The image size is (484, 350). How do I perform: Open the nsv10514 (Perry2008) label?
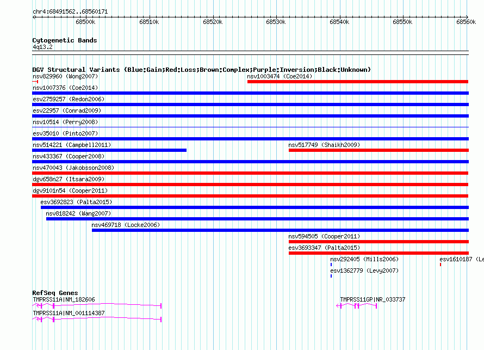coord(65,122)
